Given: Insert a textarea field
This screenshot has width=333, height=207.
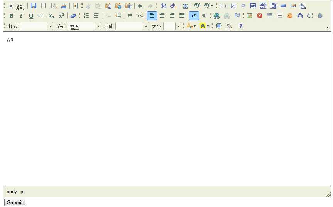Looking at the screenshot, I should pos(263,6).
